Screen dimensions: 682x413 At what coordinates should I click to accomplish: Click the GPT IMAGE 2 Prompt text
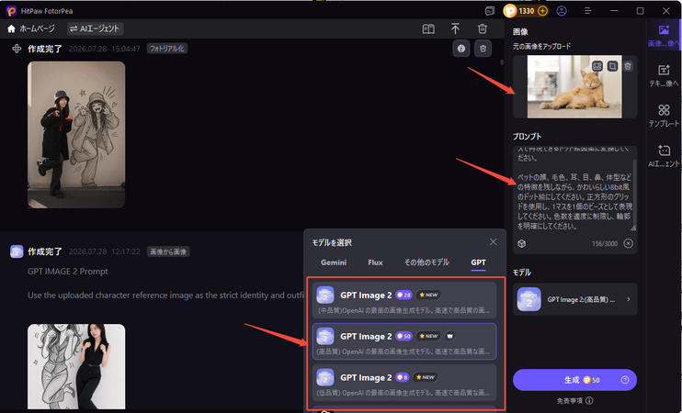click(68, 272)
